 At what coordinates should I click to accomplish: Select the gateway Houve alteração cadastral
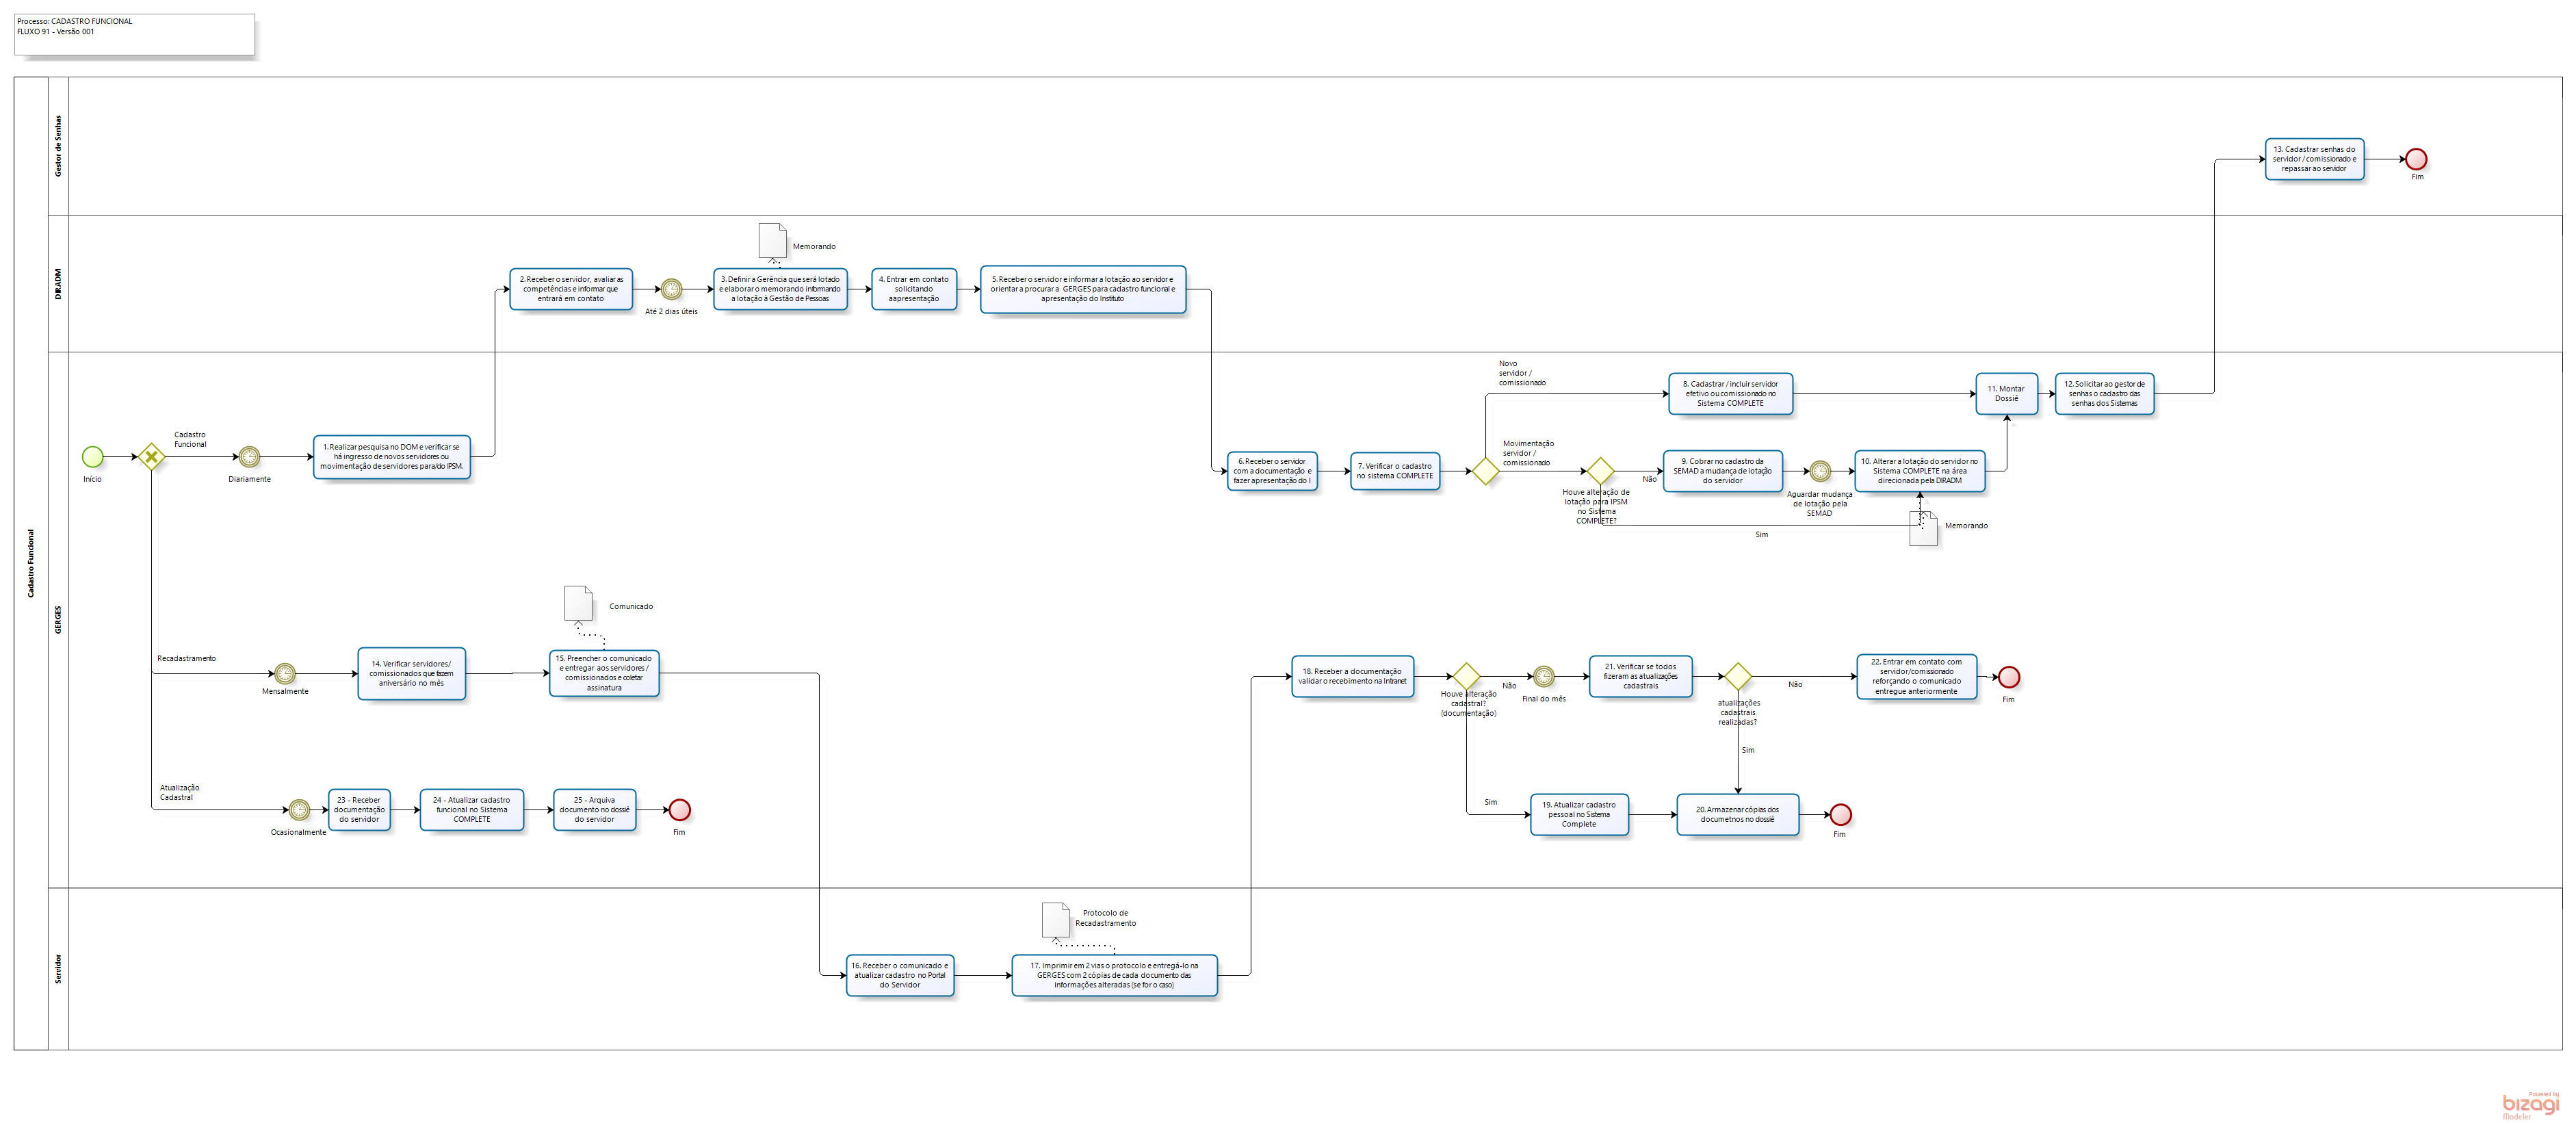pos(1466,677)
